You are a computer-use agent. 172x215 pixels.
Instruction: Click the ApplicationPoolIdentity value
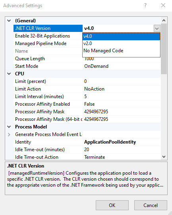[110, 142]
